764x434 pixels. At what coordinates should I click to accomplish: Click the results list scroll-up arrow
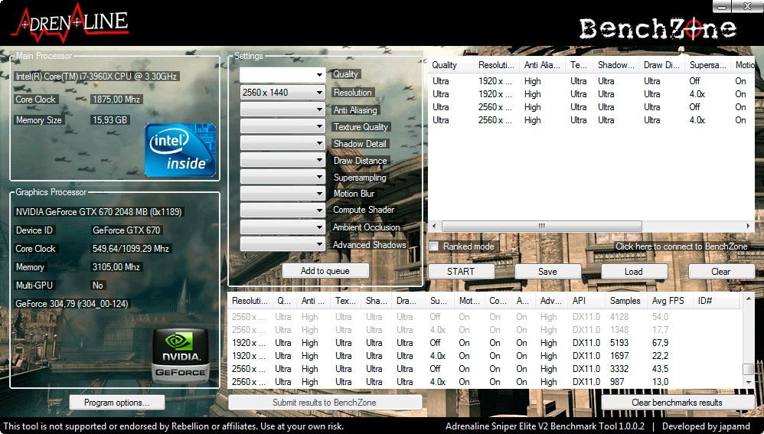coord(749,298)
